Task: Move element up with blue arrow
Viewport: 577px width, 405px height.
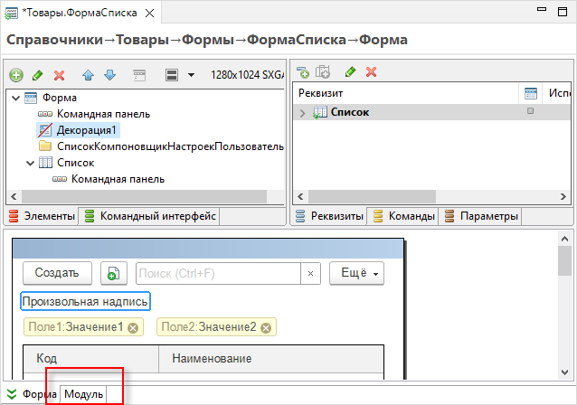Action: coord(88,75)
